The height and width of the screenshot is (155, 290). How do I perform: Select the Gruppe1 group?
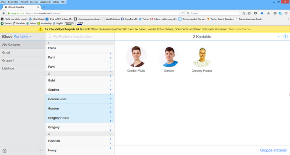point(23,60)
